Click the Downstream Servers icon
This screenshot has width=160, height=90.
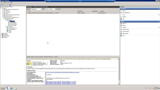click(7, 28)
